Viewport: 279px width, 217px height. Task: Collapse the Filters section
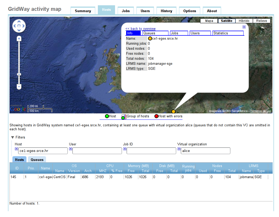pos(12,137)
